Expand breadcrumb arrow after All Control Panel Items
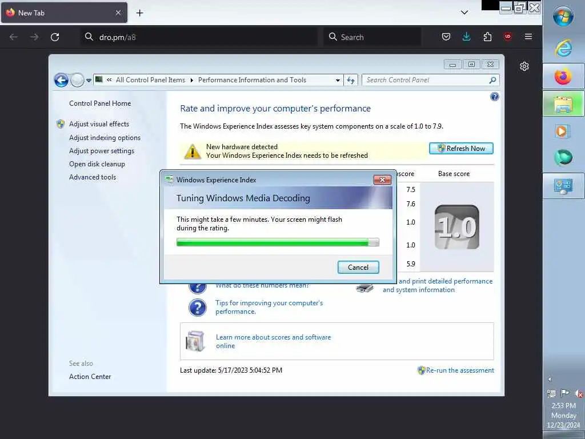This screenshot has width=585, height=439. coord(192,80)
